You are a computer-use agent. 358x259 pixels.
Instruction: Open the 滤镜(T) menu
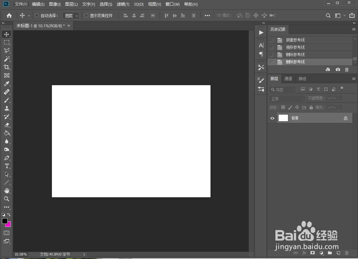[x=123, y=4]
